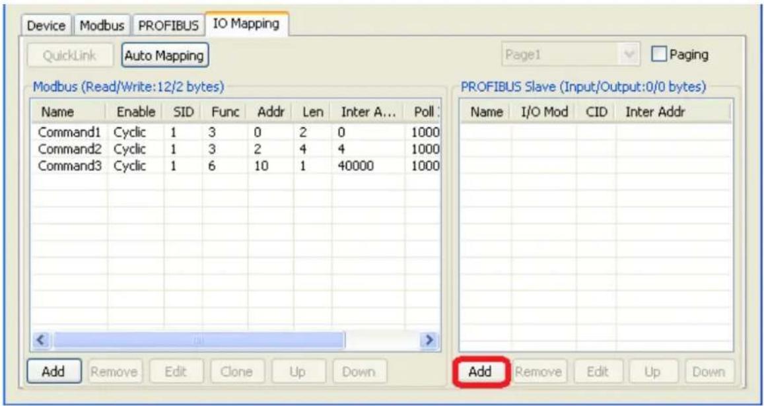Viewport: 764px width, 406px height.
Task: Click the left arrow of horizontal scrollbar
Action: click(42, 340)
